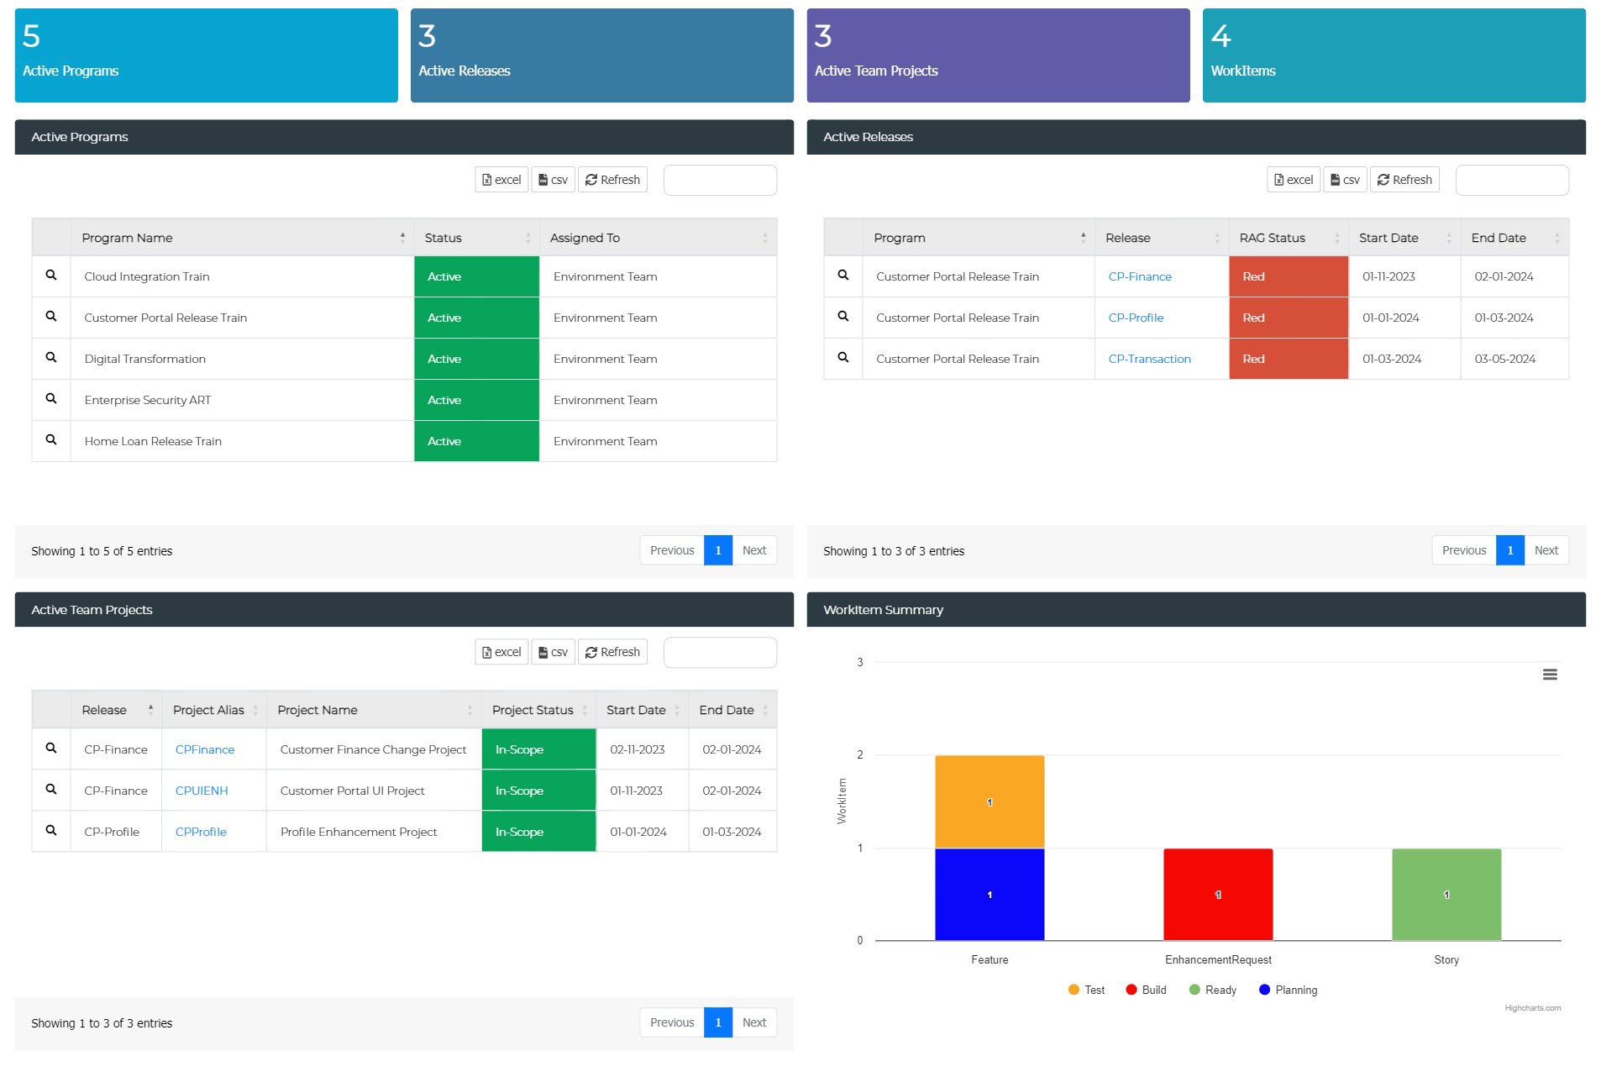Sort team projects by Project Status column
The width and height of the screenshot is (1601, 1072).
point(538,710)
